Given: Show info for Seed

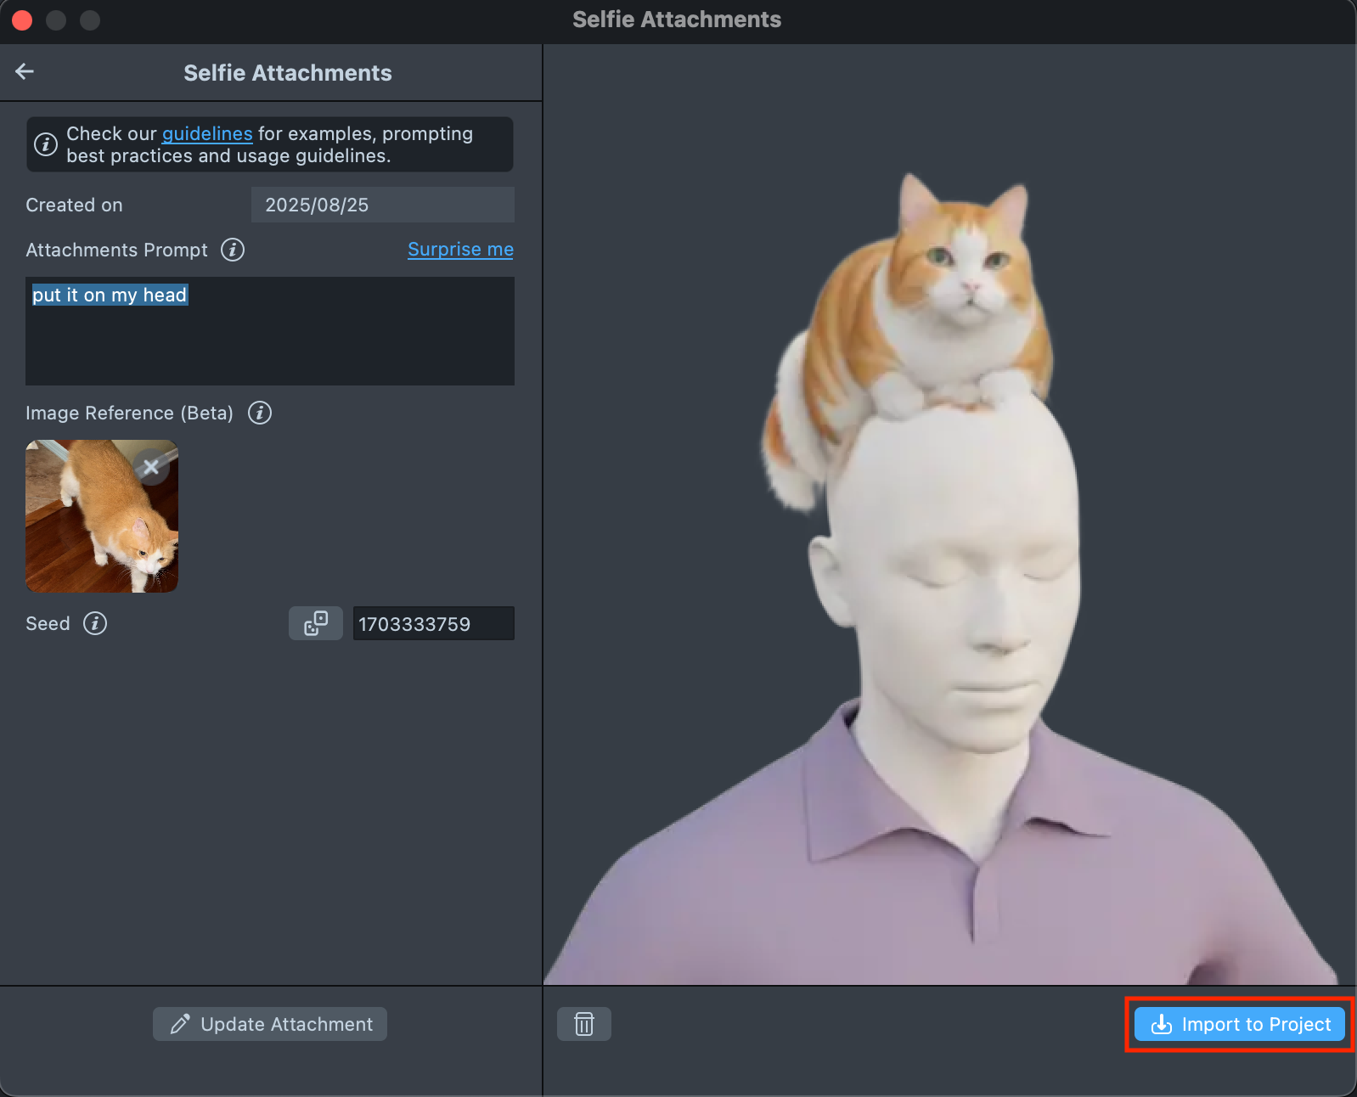Looking at the screenshot, I should point(95,623).
